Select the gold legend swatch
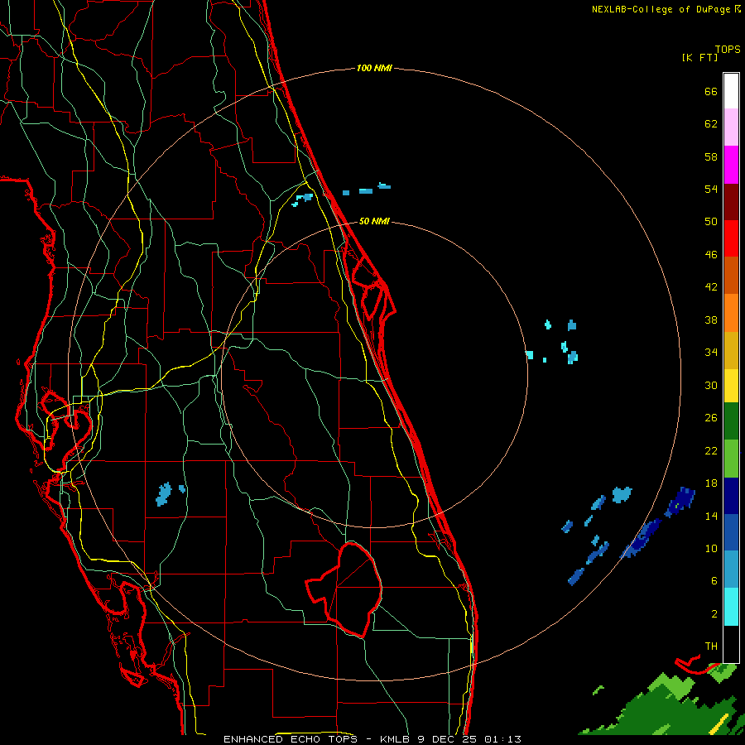Viewport: 745px width, 745px height. [x=731, y=350]
